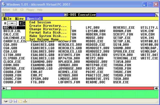160x105 pixels.
Task: Select WIN.COM
Action: pos(147,34)
